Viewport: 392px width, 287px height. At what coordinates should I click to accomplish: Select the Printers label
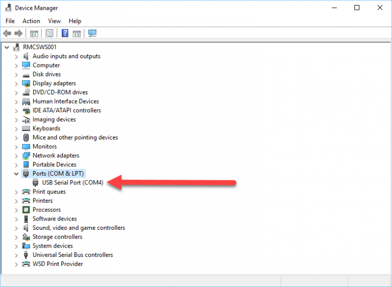[x=43, y=201]
